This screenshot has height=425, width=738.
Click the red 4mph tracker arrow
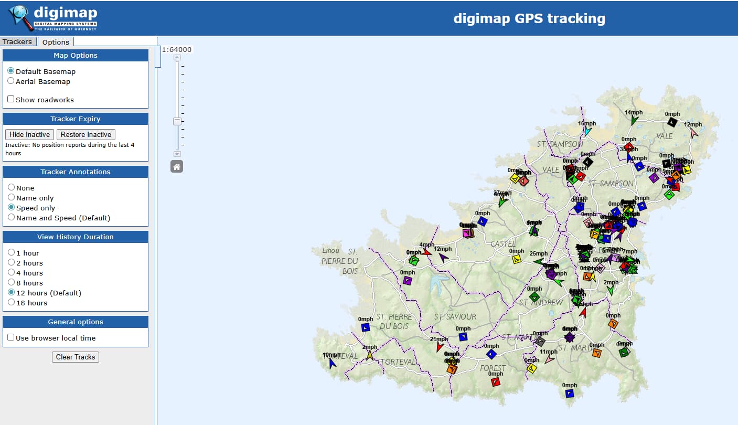coord(427,252)
